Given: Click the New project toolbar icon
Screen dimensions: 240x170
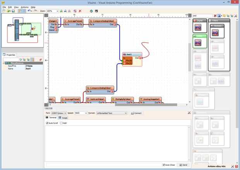Looking at the screenshot, I should point(3,11).
